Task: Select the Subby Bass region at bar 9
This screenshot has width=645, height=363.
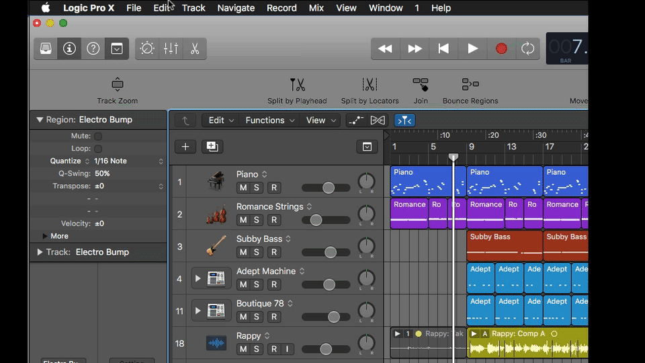Action: (505, 245)
